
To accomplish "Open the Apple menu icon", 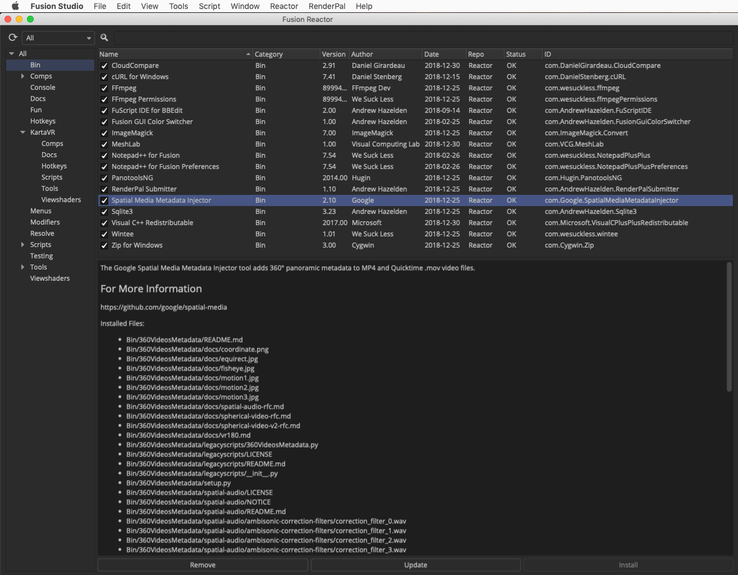I will point(15,6).
